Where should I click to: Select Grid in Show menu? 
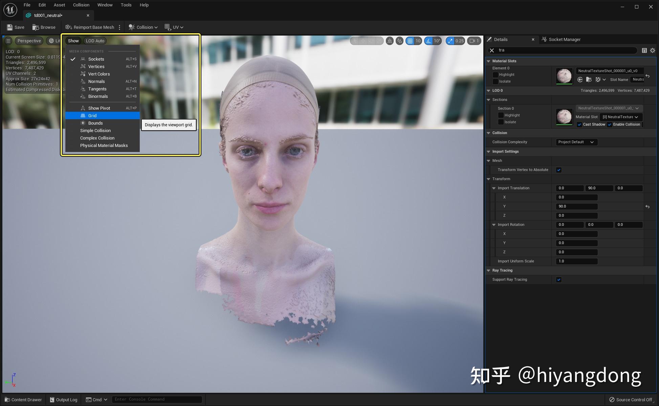click(92, 116)
